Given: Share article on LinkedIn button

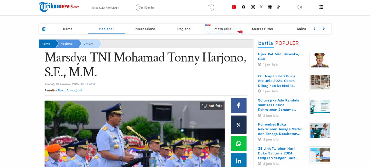Looking at the screenshot, I should (x=238, y=161).
